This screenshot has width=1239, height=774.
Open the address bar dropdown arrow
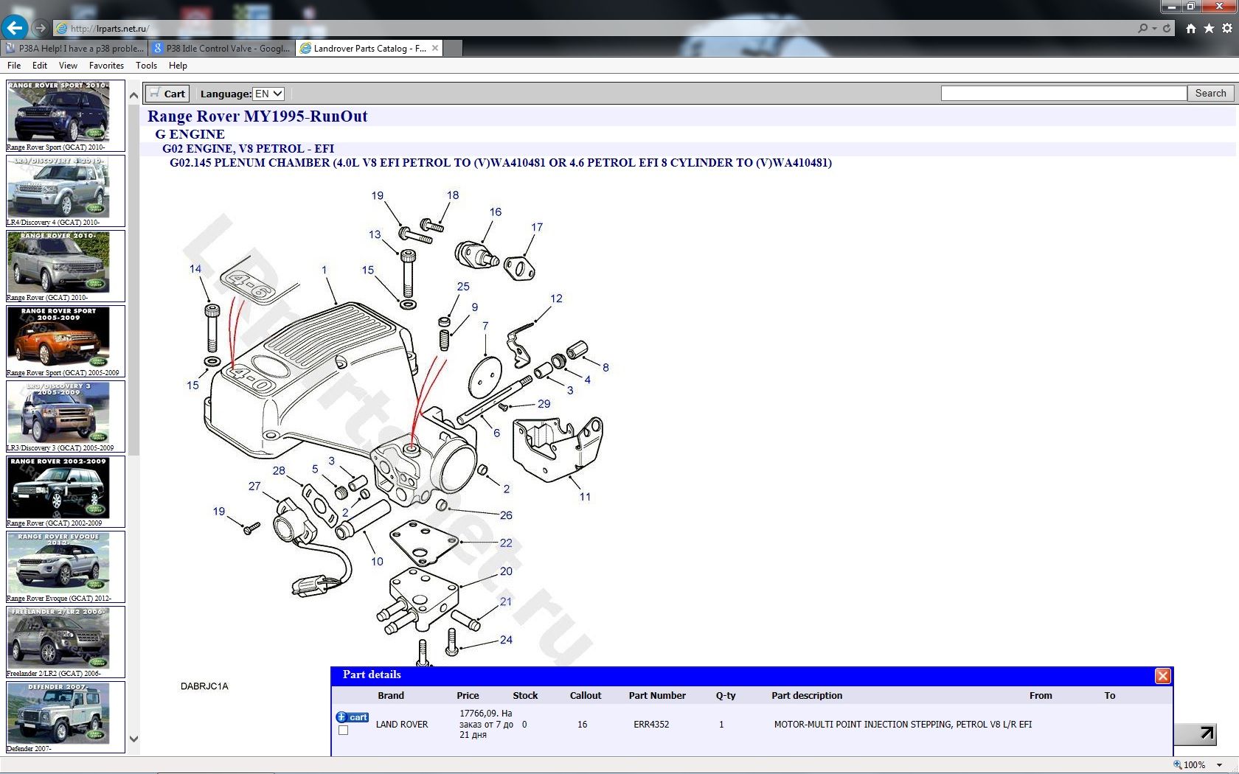click(1154, 29)
